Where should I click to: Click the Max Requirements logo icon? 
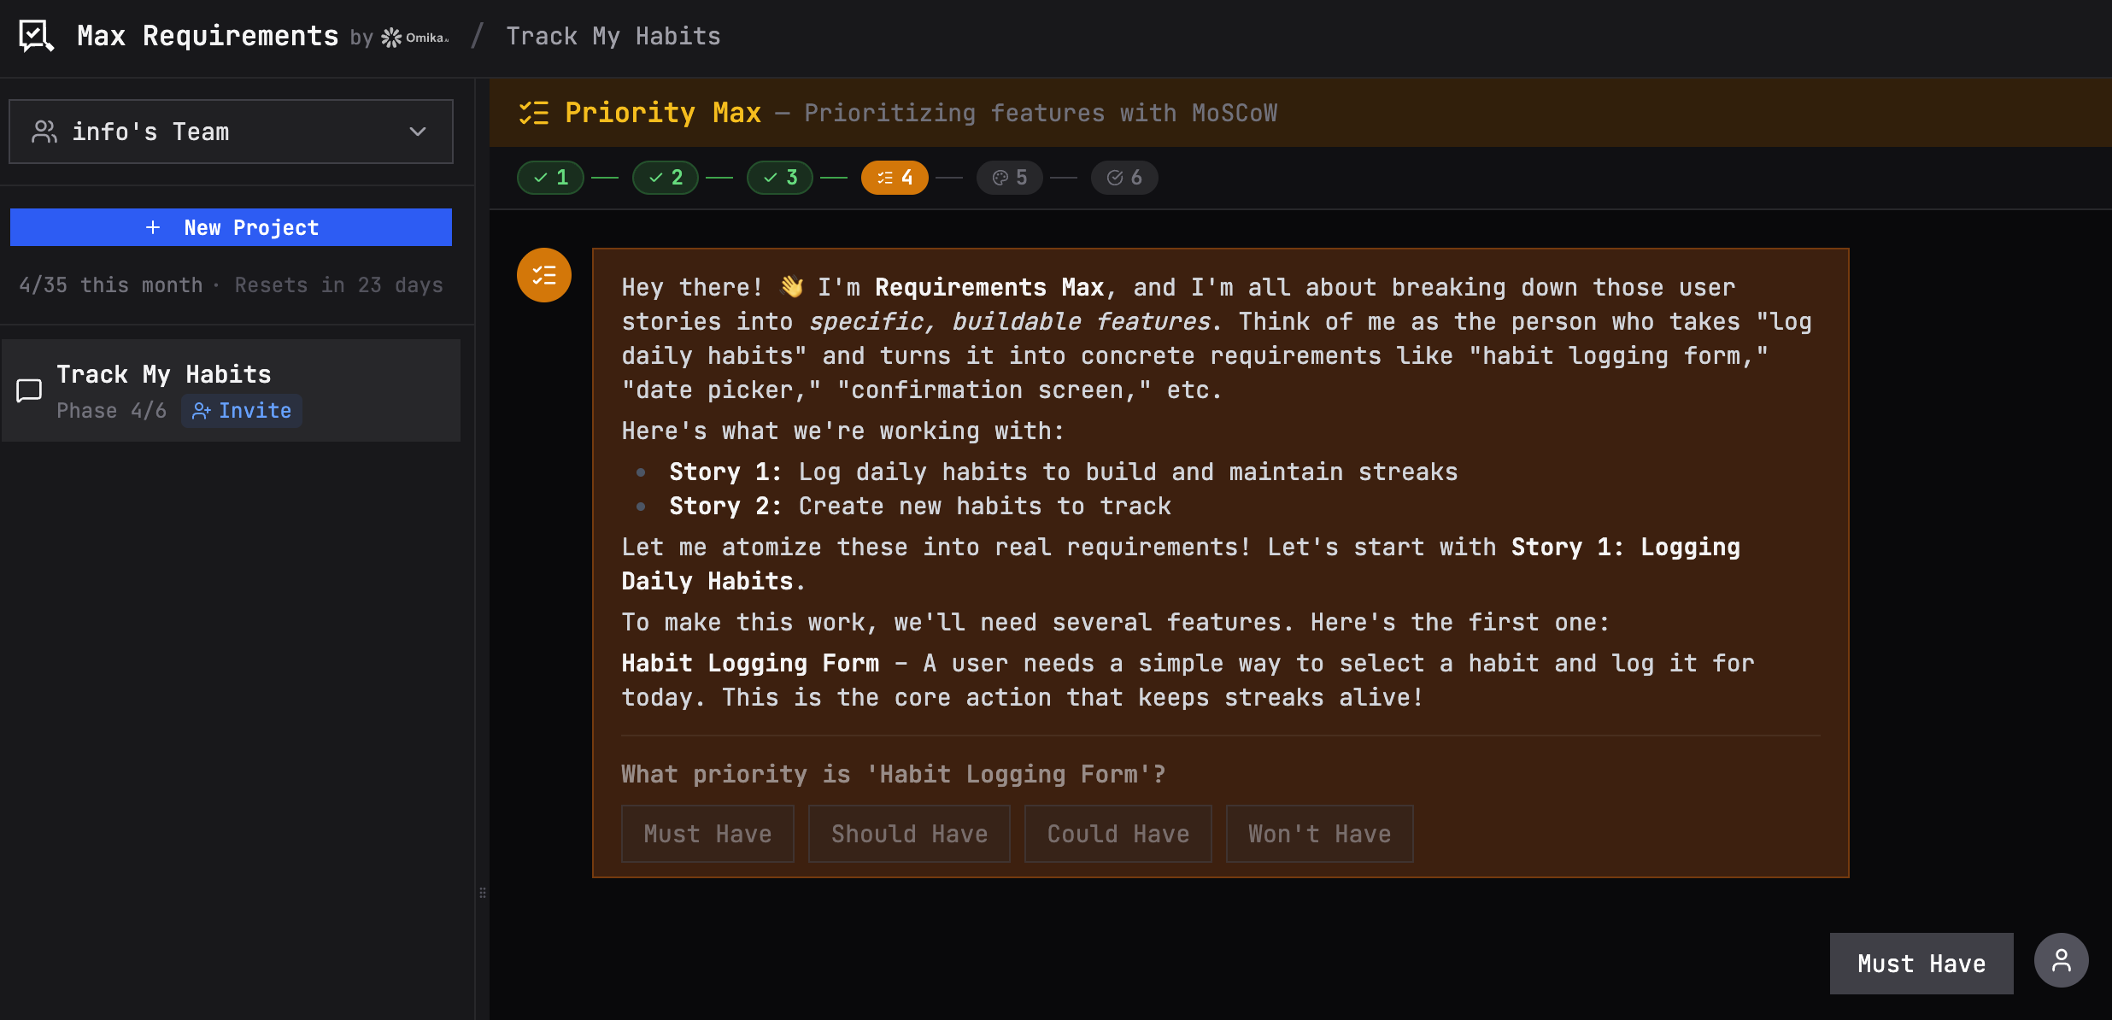click(35, 36)
